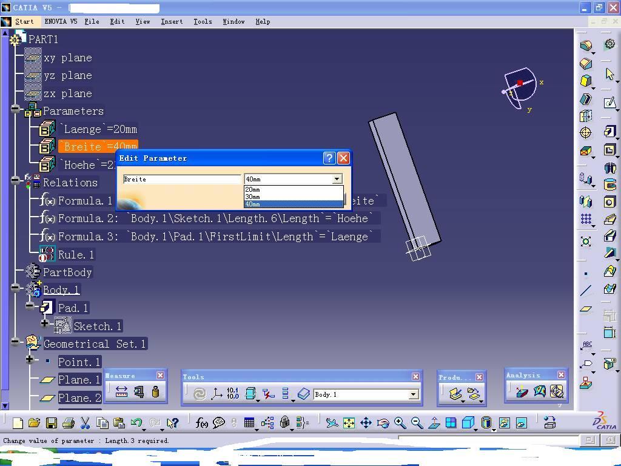The image size is (621, 466).
Task: Select 20mm in the value list
Action: pyautogui.click(x=294, y=189)
